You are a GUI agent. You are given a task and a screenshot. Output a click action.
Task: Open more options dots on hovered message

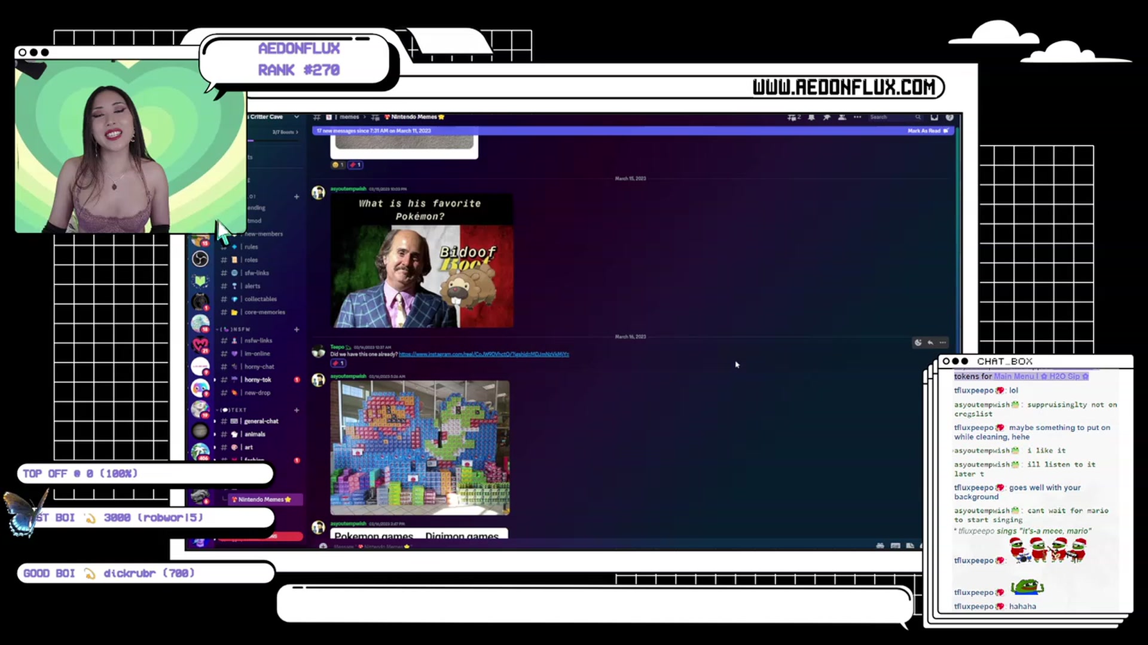point(943,343)
